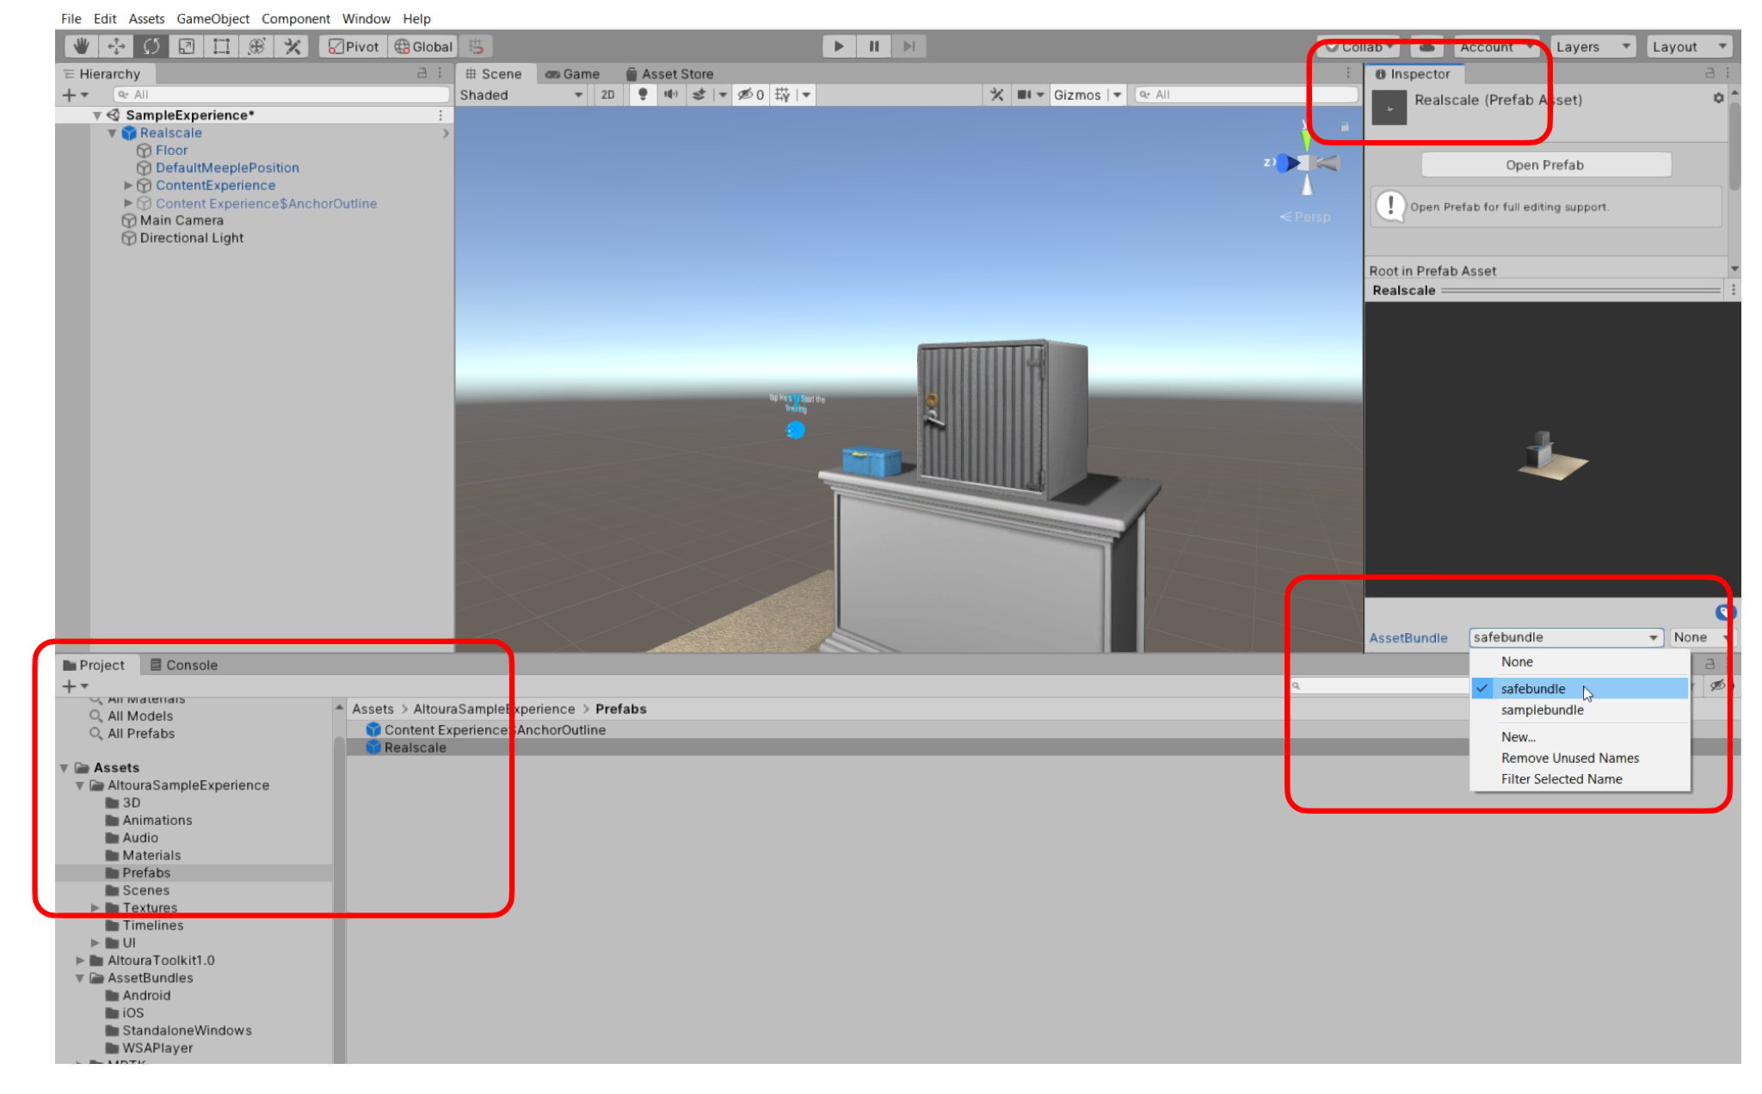The image size is (1762, 1094).
Task: Choose New... in the AssetBundle menu
Action: (x=1580, y=737)
